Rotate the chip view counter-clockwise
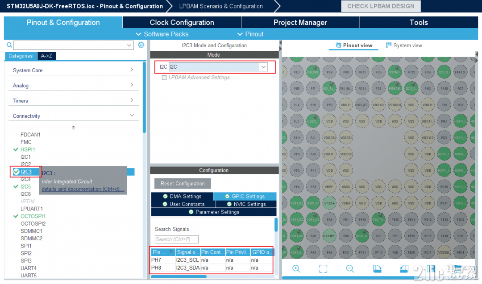The image size is (482, 284). click(404, 269)
